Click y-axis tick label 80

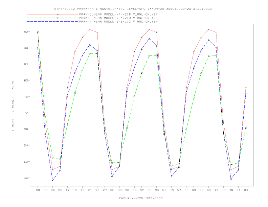pos(26,80)
